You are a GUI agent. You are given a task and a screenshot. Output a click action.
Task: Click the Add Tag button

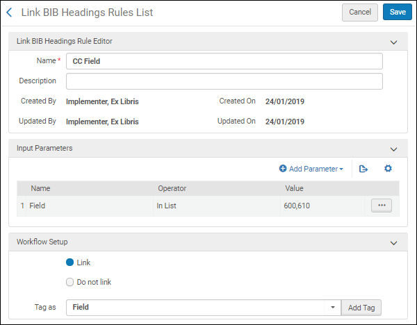click(361, 308)
